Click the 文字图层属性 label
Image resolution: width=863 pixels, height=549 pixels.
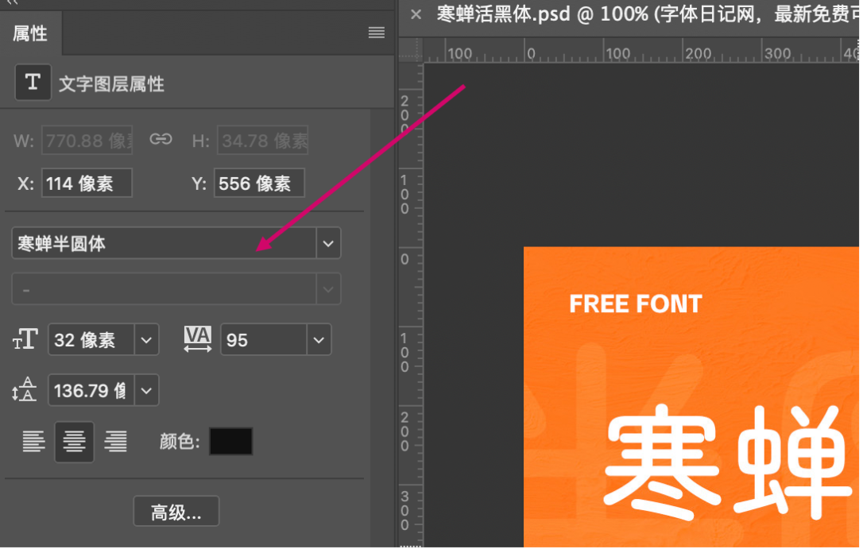click(x=111, y=84)
